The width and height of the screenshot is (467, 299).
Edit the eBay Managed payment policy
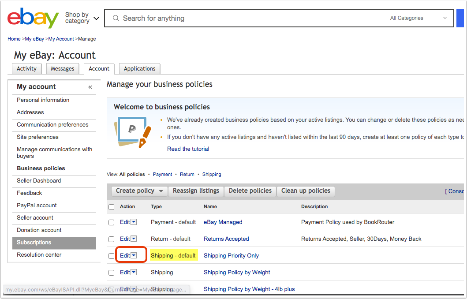pyautogui.click(x=125, y=222)
